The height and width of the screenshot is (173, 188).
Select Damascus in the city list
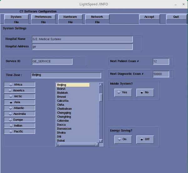[64, 128]
